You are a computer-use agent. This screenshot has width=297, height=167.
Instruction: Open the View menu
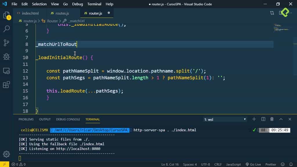tap(55, 4)
